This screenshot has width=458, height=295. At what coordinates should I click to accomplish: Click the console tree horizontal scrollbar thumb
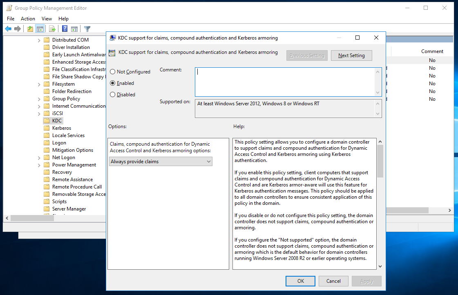32,218
